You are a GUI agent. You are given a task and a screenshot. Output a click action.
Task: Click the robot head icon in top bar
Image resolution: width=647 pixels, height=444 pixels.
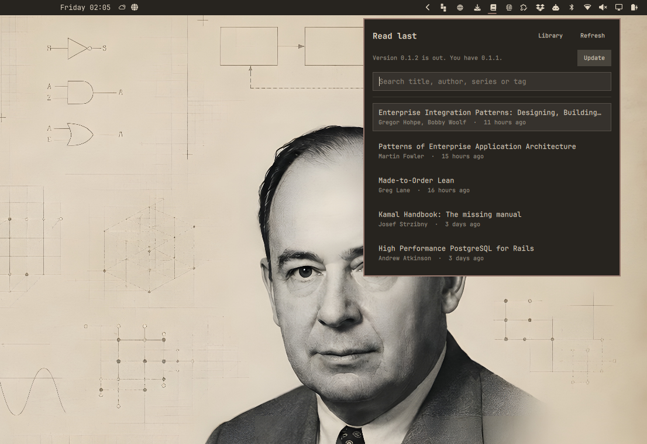tap(556, 8)
